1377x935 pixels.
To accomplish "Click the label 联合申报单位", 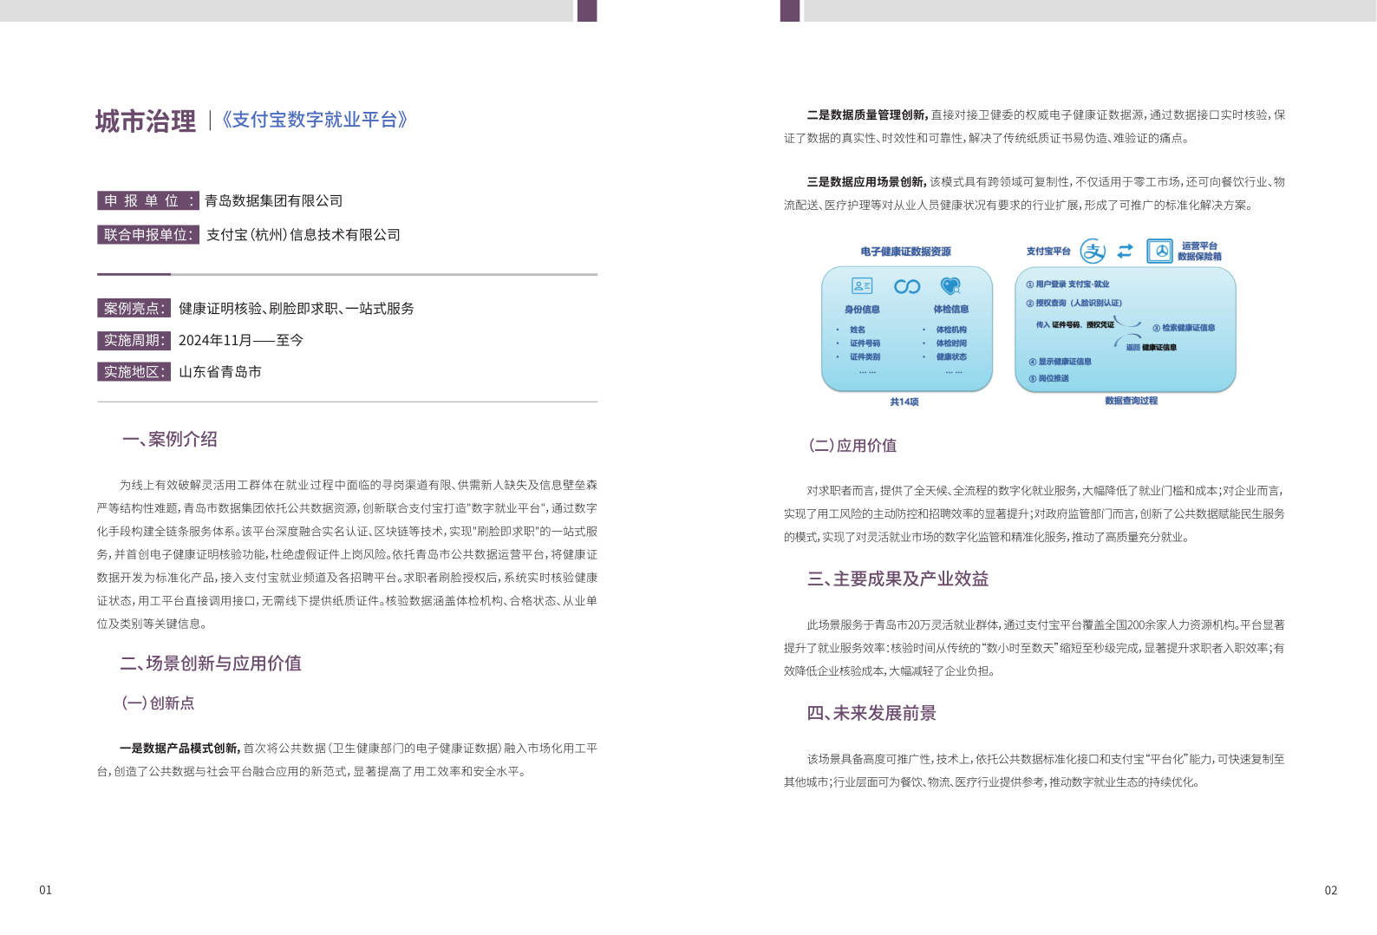I will (148, 235).
